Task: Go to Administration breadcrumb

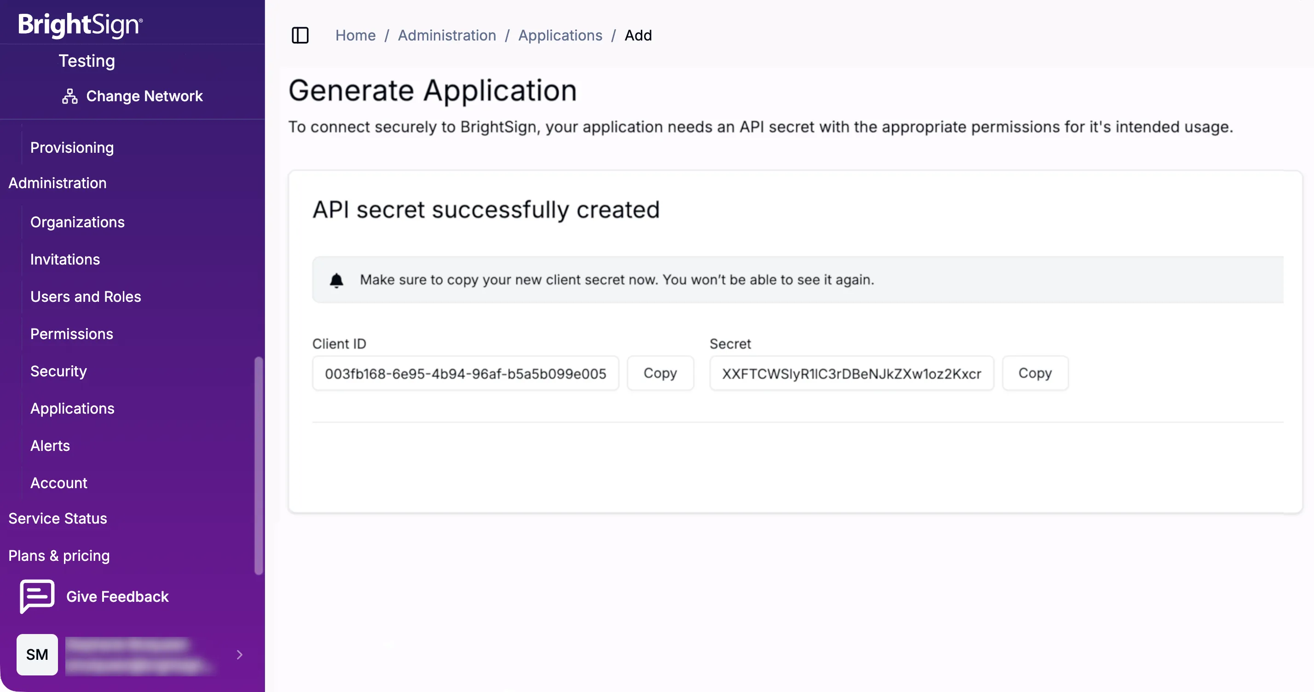Action: pos(447,35)
